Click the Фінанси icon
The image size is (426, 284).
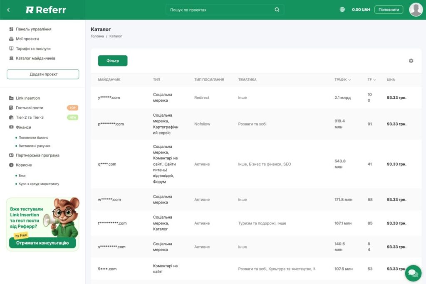[11, 127]
